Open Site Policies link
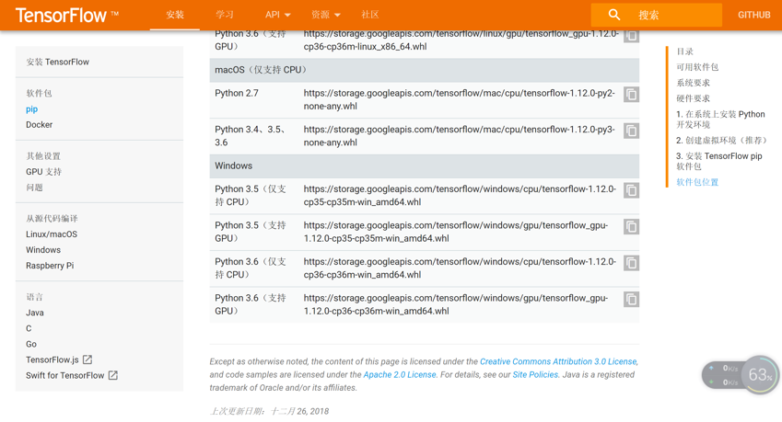Screen dimensions: 782x422 pos(535,374)
